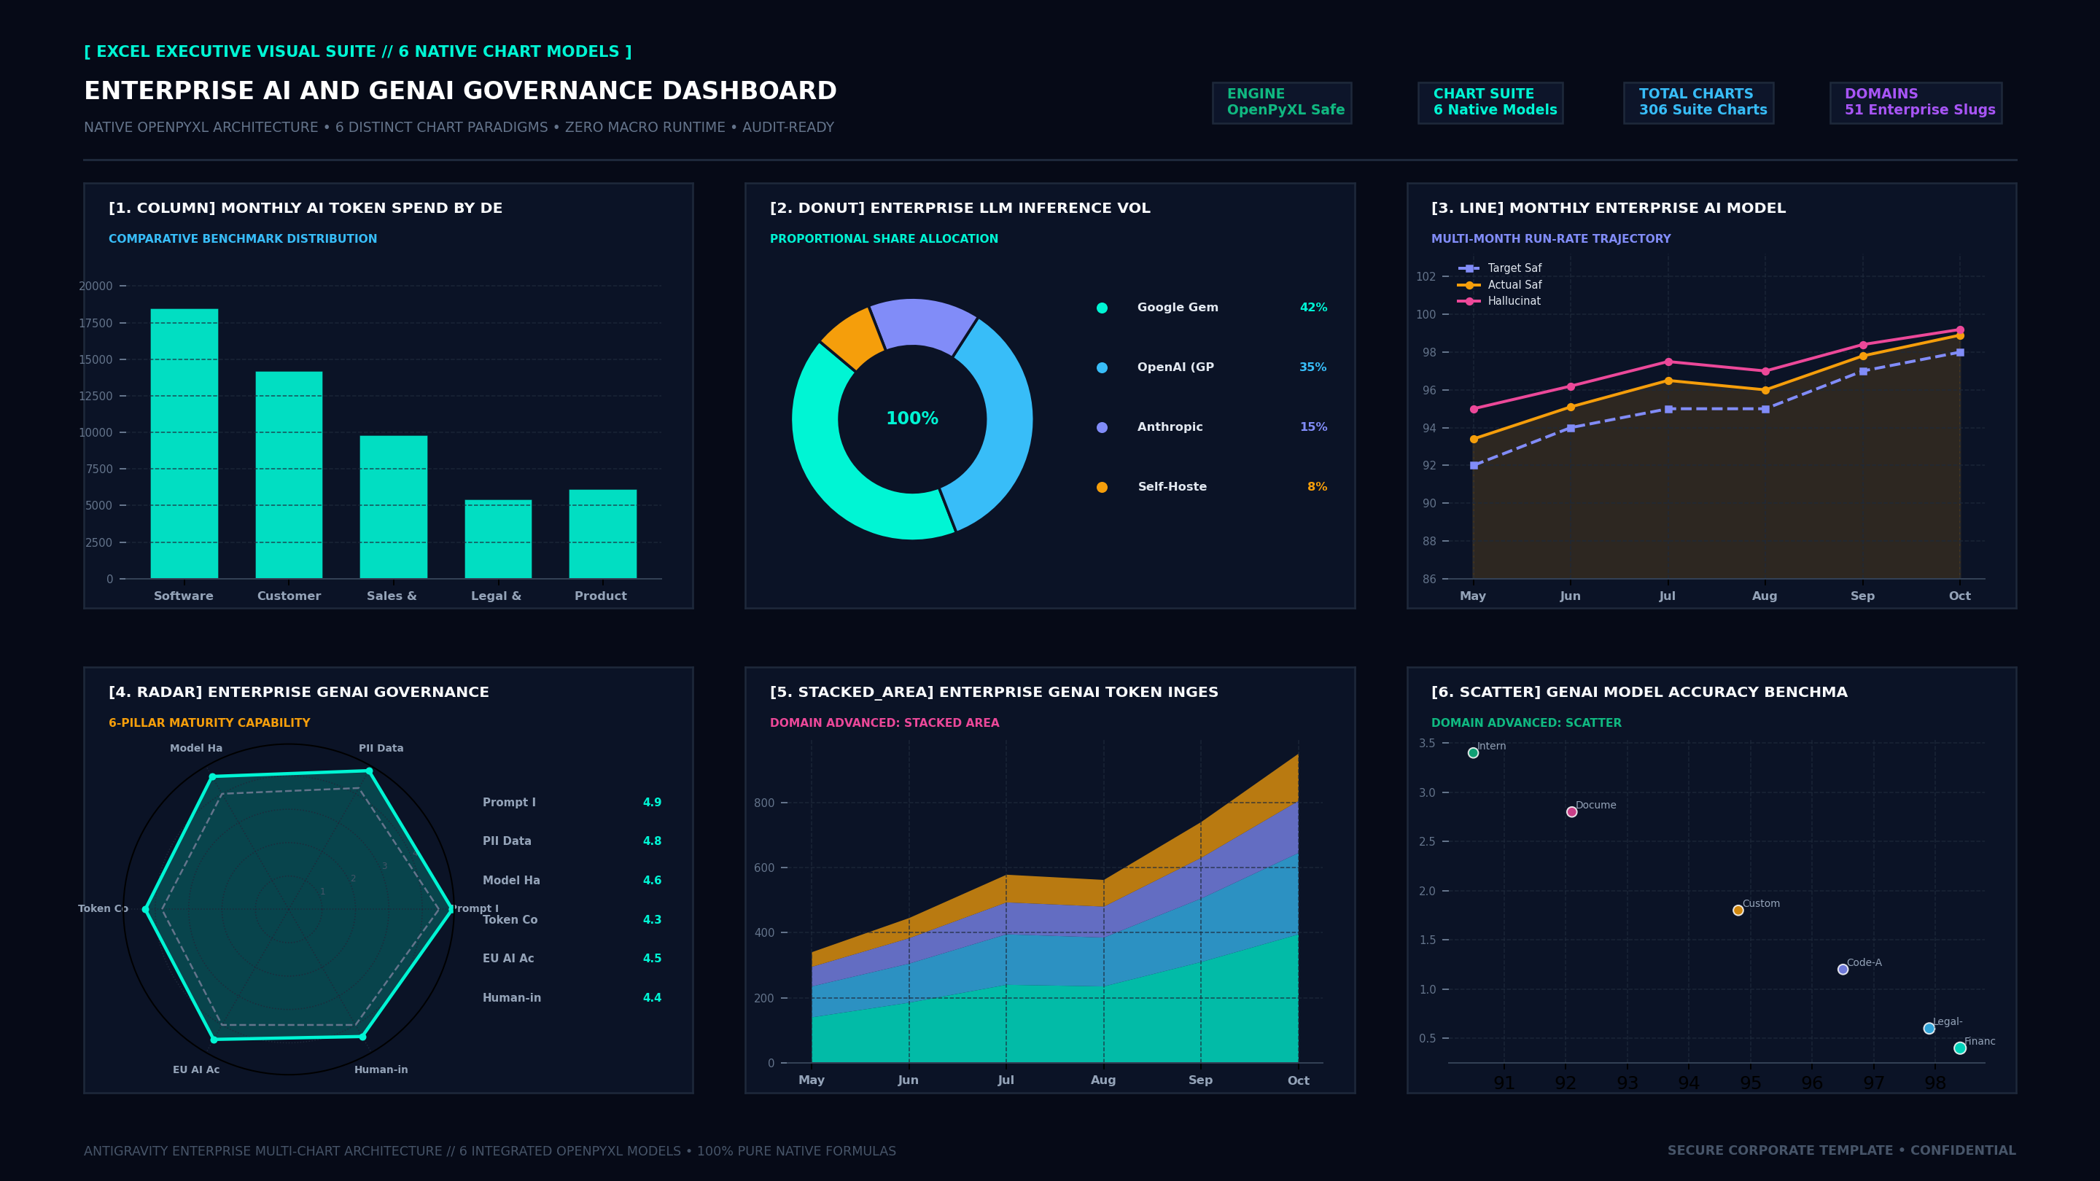
Task: Click the ENGINE OpenPyXL Safe badge
Action: pos(1282,103)
